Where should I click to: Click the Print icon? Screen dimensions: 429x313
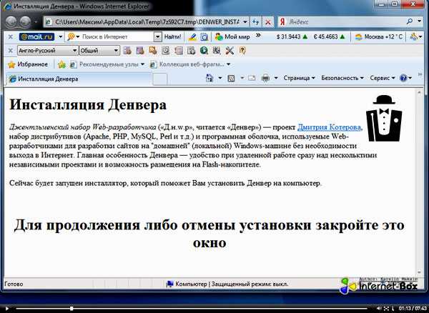pyautogui.click(x=266, y=79)
